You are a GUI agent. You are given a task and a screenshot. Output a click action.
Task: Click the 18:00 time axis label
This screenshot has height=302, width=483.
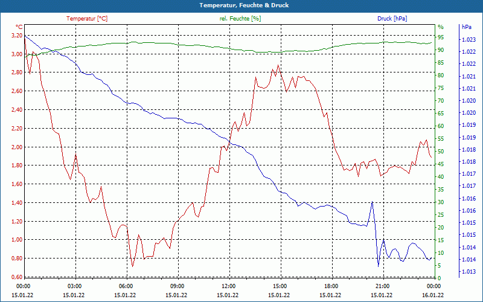point(331,286)
